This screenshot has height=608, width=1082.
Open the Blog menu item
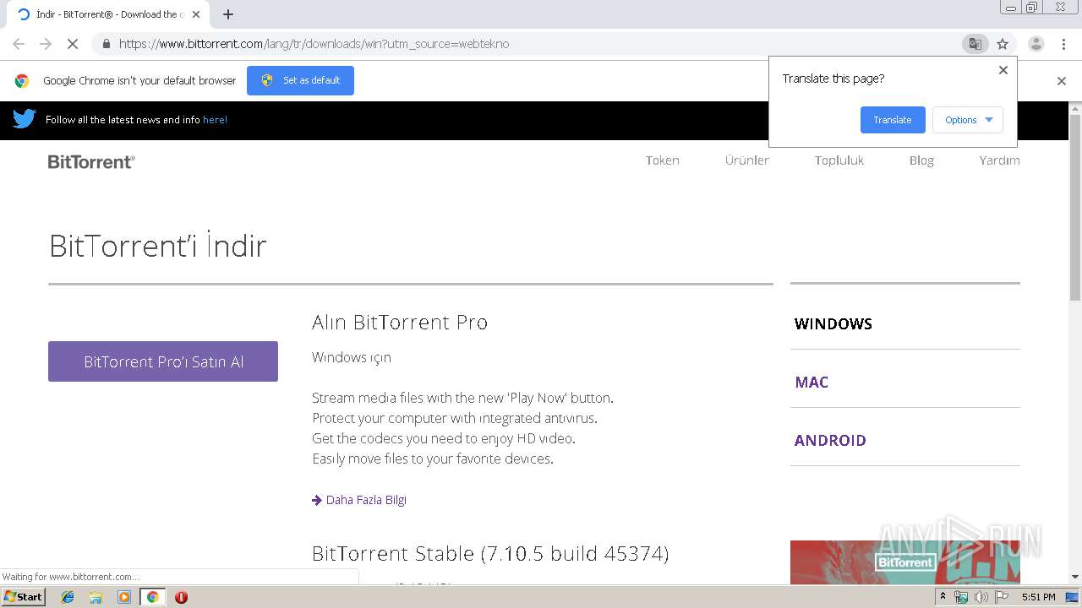click(x=921, y=160)
